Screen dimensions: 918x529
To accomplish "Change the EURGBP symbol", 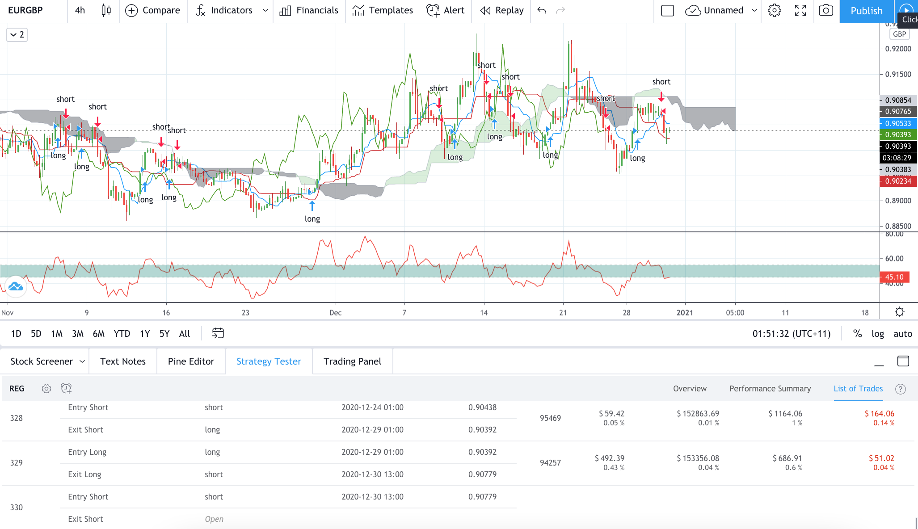I will pyautogui.click(x=25, y=10).
